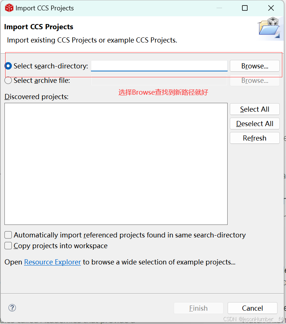Open the help question-mark icon
The height and width of the screenshot is (324, 286).
(x=12, y=308)
